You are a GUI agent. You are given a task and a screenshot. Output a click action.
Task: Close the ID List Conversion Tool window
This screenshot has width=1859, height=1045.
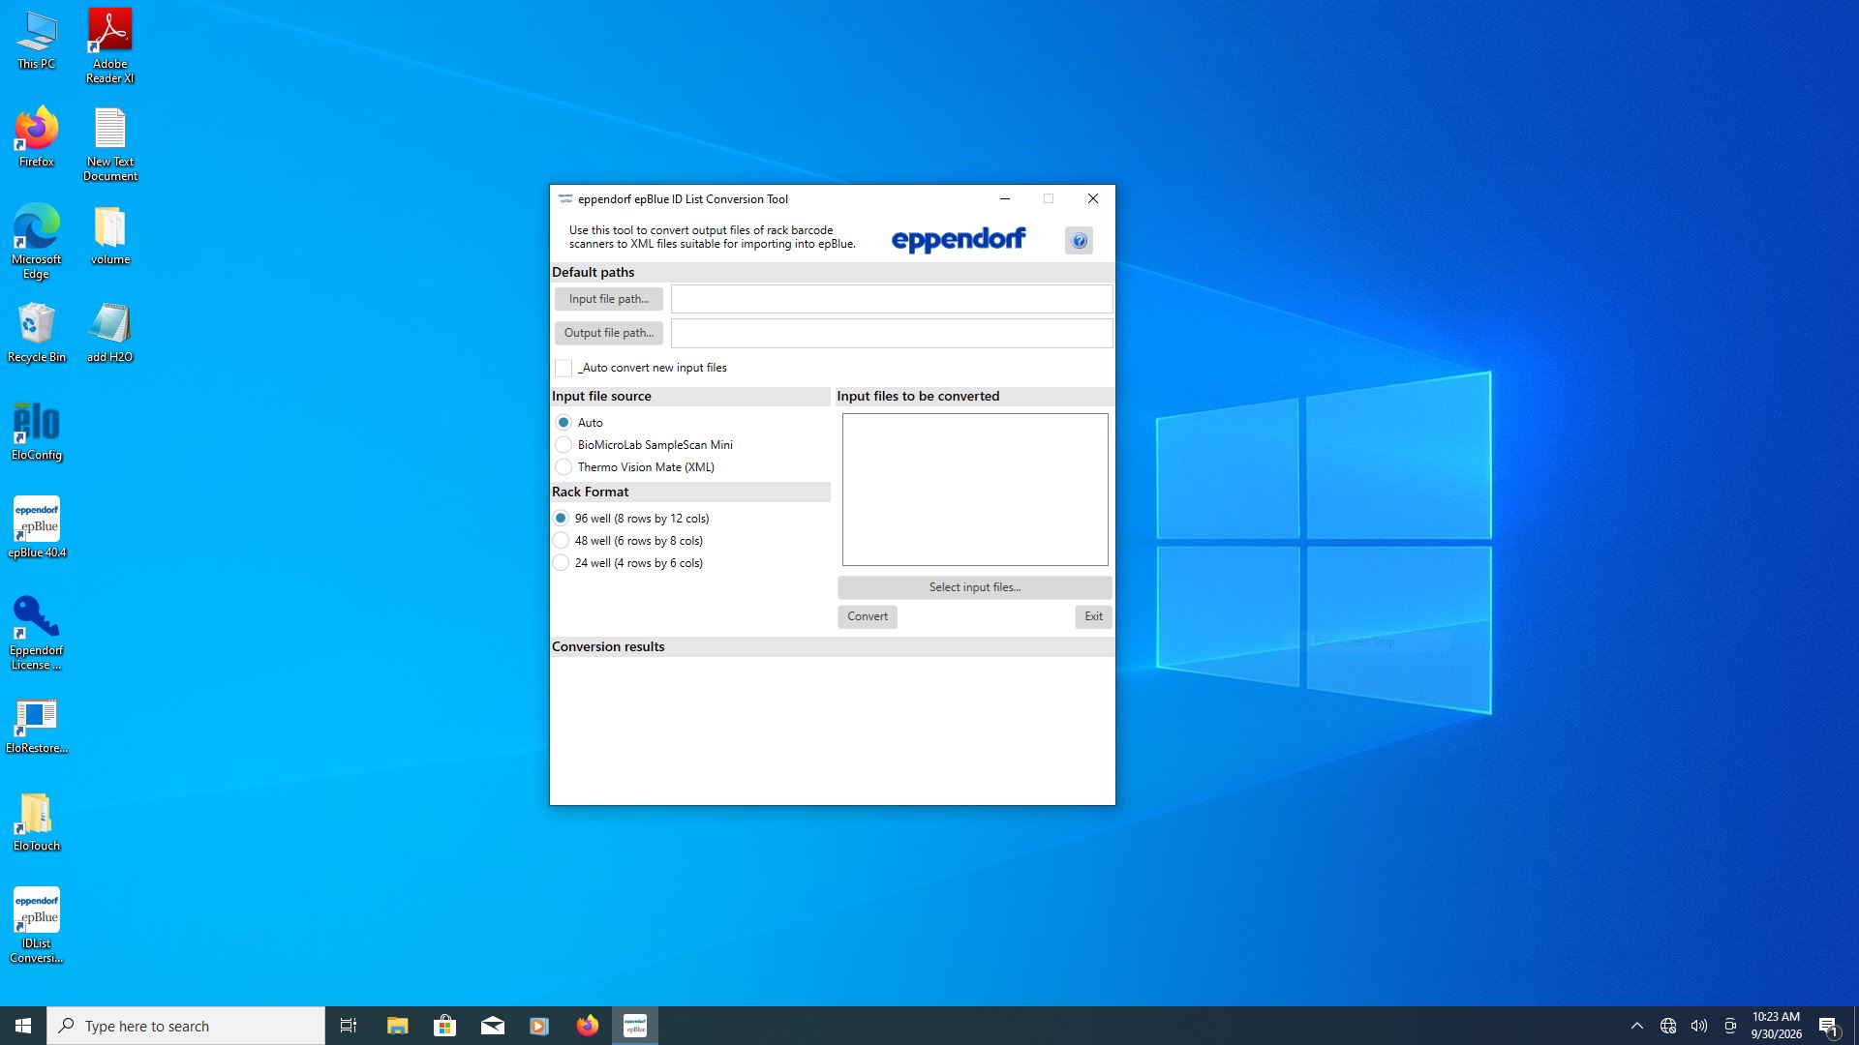coord(1093,198)
